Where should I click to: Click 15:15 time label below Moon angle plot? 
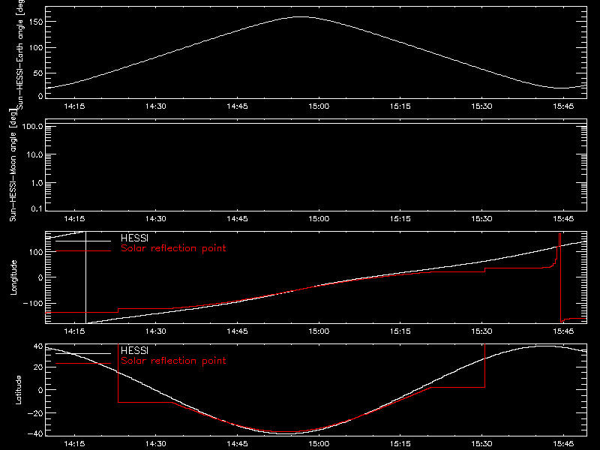click(400, 219)
